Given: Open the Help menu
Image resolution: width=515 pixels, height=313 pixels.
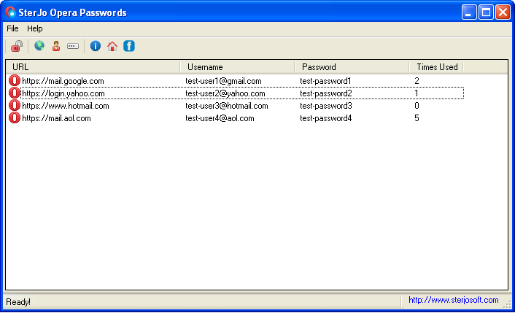Looking at the screenshot, I should pyautogui.click(x=35, y=28).
